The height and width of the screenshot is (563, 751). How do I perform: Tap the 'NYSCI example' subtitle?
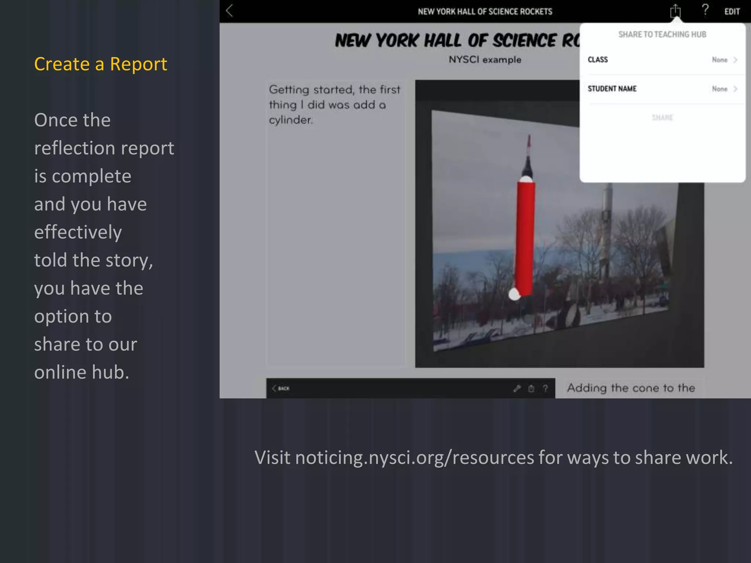485,60
